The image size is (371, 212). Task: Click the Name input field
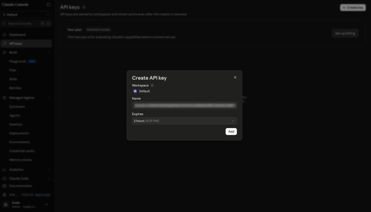coord(184,105)
